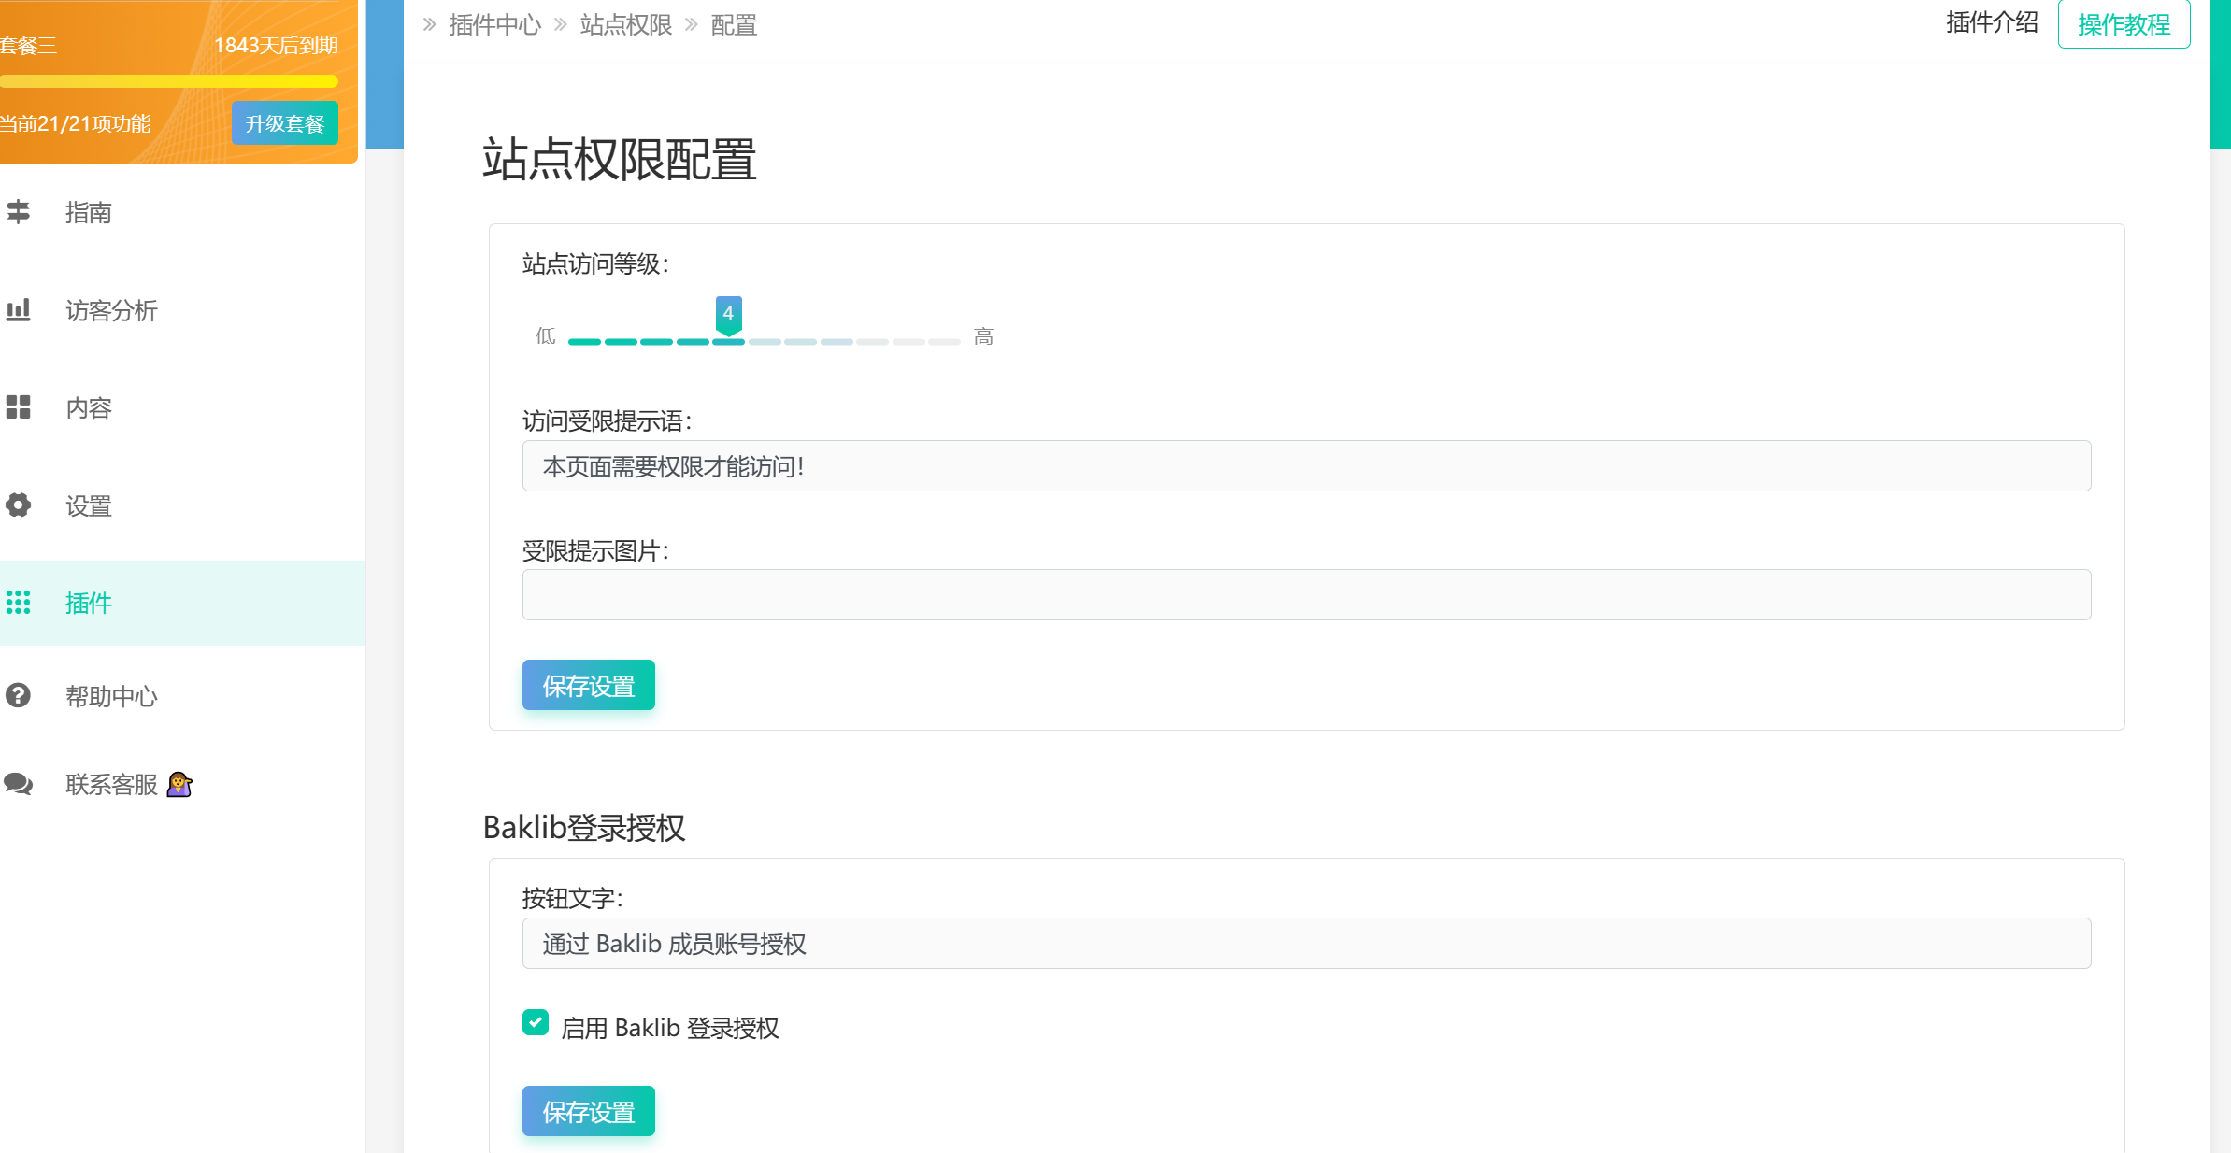The width and height of the screenshot is (2231, 1153).
Task: Save the Baklib登录授权 settings
Action: pos(589,1112)
